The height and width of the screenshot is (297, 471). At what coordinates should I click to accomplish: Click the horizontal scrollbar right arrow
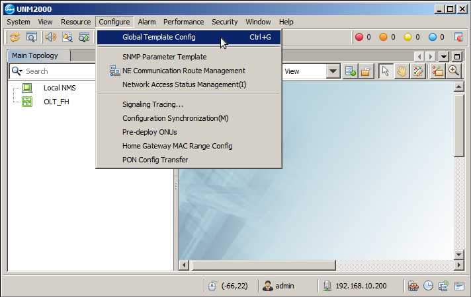[x=458, y=265]
